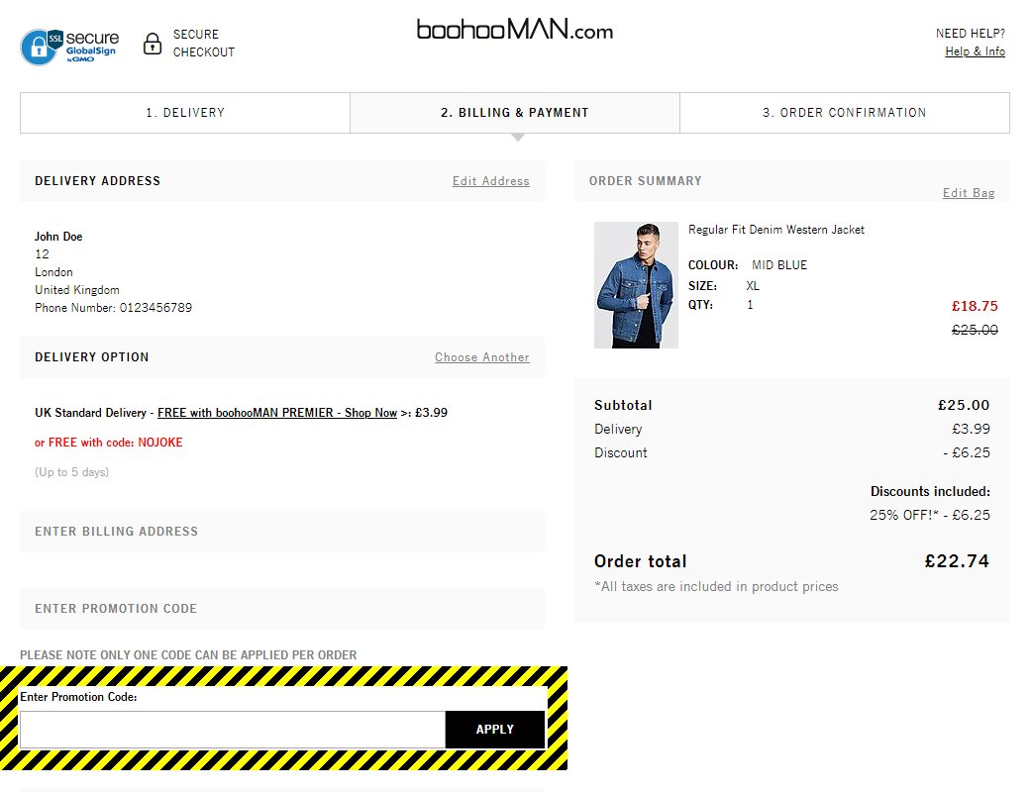Viewport: 1030px width, 792px height.
Task: Click the denim jacket product thumbnail
Action: click(635, 284)
